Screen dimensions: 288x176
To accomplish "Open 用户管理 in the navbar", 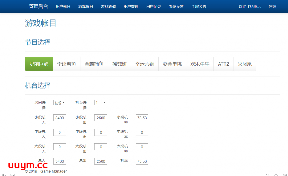I will [131, 6].
